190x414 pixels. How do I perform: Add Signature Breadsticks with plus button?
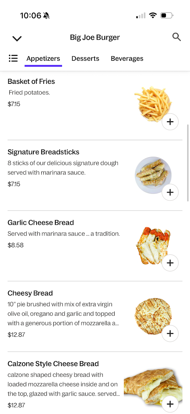pos(170,192)
